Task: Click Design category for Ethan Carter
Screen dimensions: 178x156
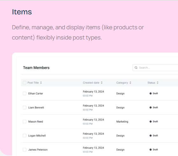Action: point(120,94)
